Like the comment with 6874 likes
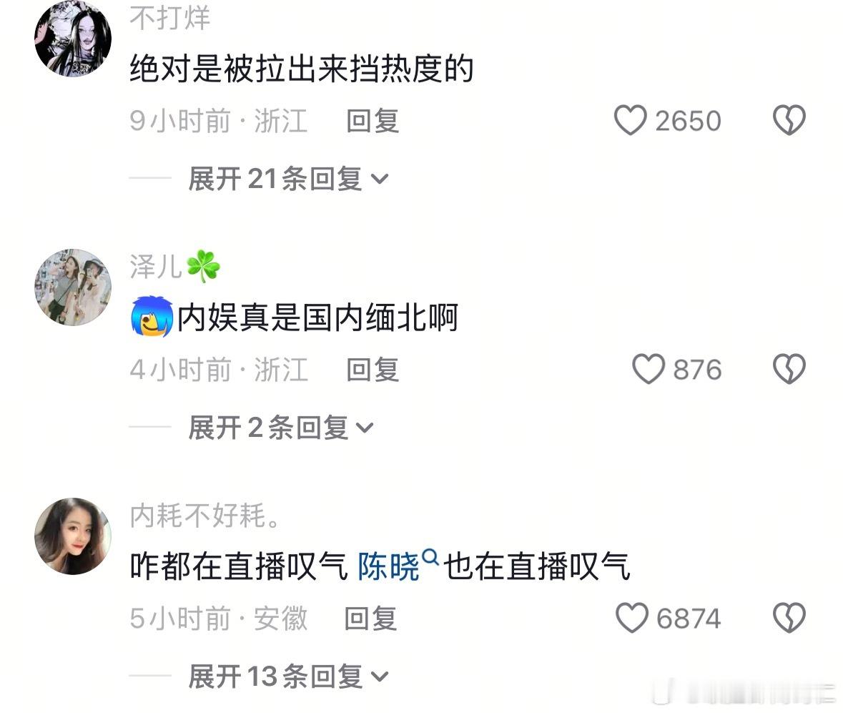 pyautogui.click(x=631, y=617)
